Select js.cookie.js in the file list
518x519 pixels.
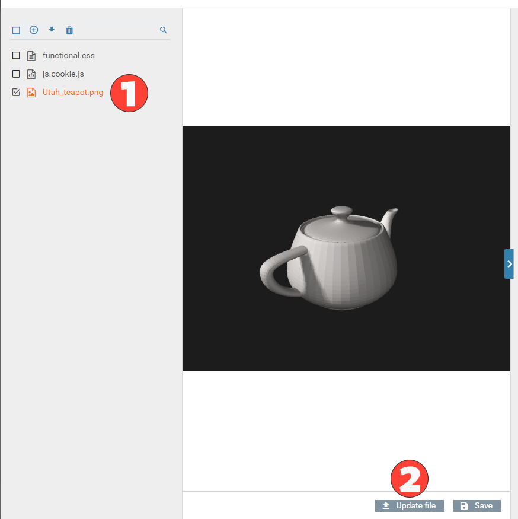(x=63, y=74)
